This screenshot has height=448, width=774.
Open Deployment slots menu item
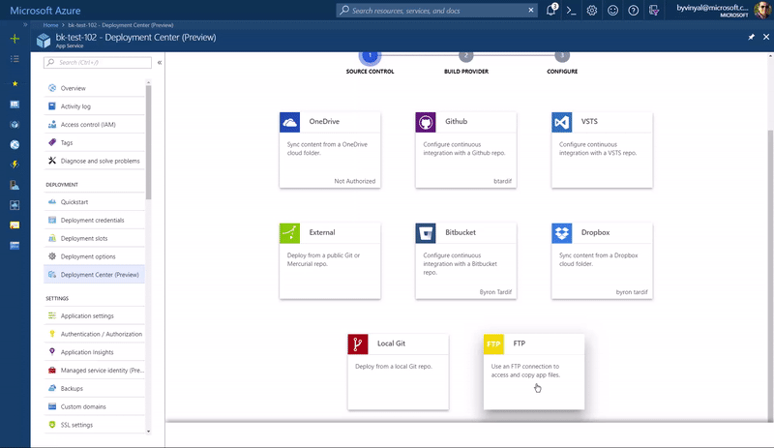83,238
